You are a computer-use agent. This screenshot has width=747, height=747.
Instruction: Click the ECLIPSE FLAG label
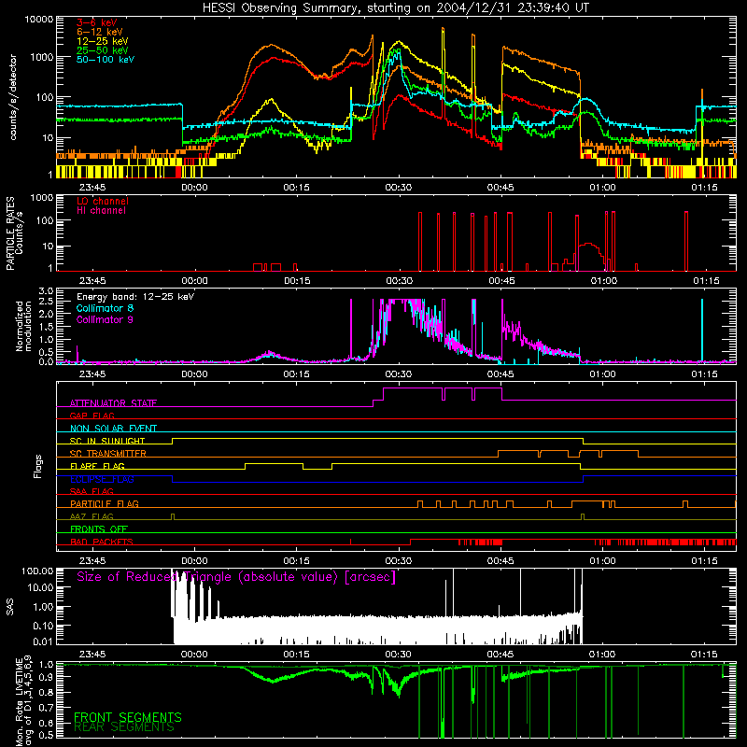102,479
